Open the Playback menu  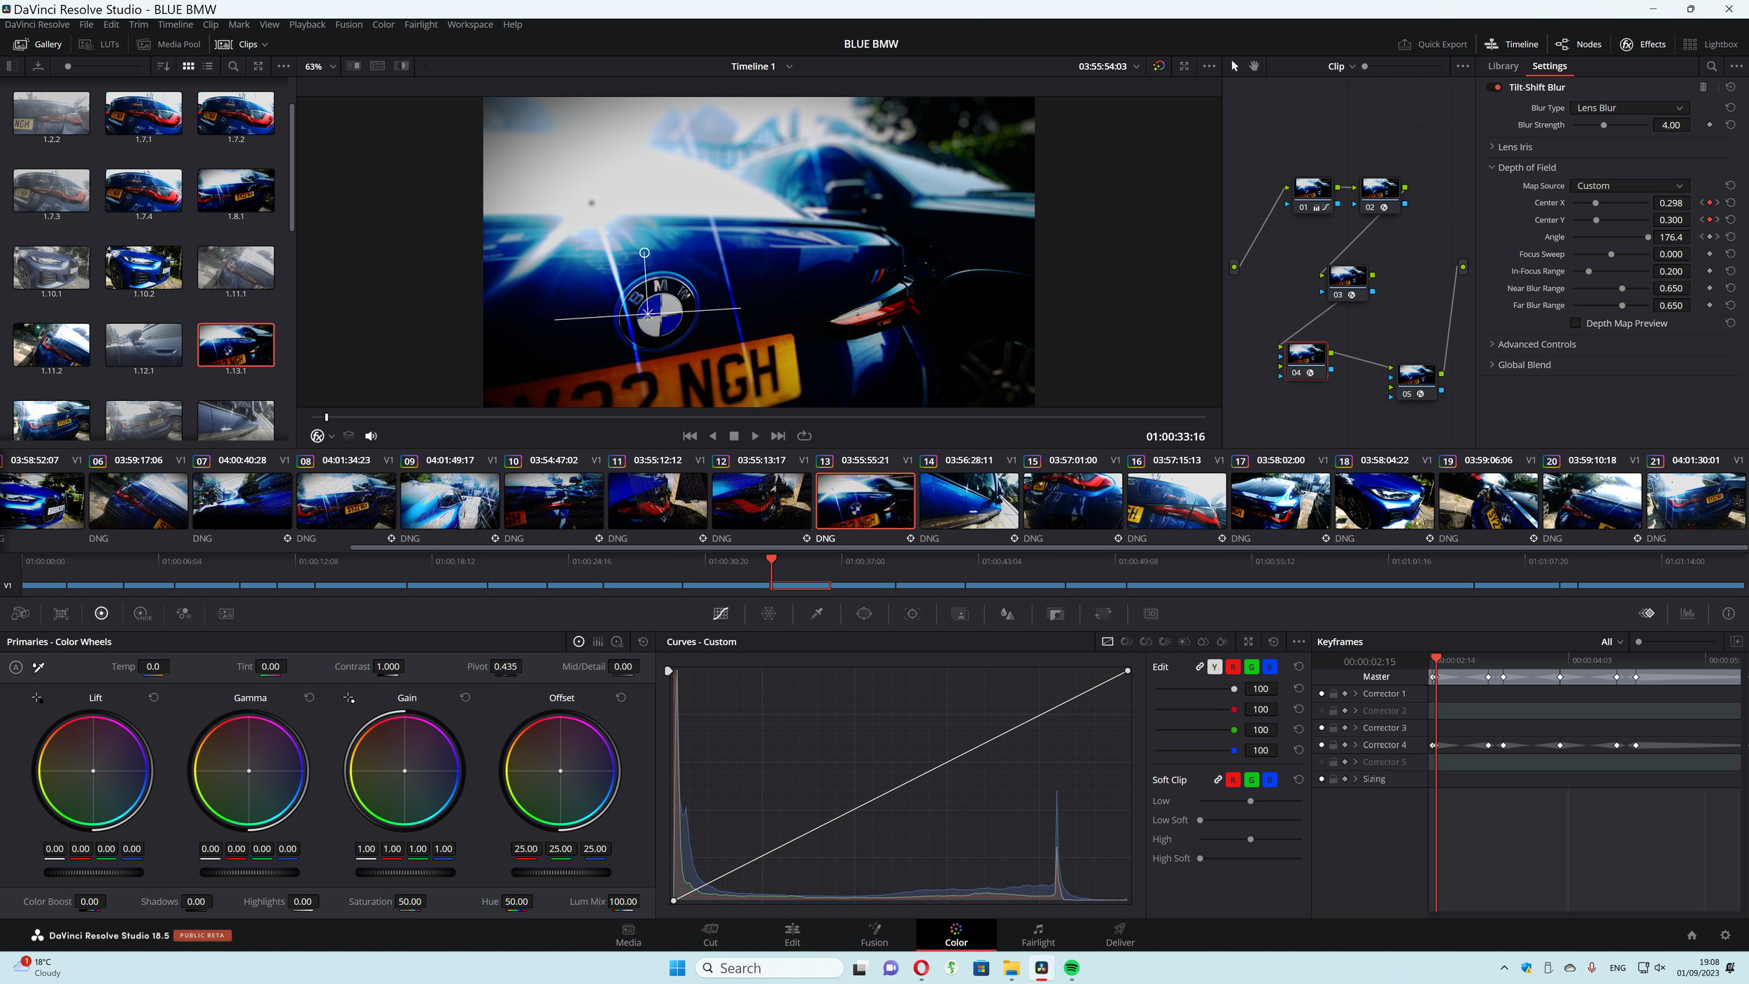click(307, 24)
